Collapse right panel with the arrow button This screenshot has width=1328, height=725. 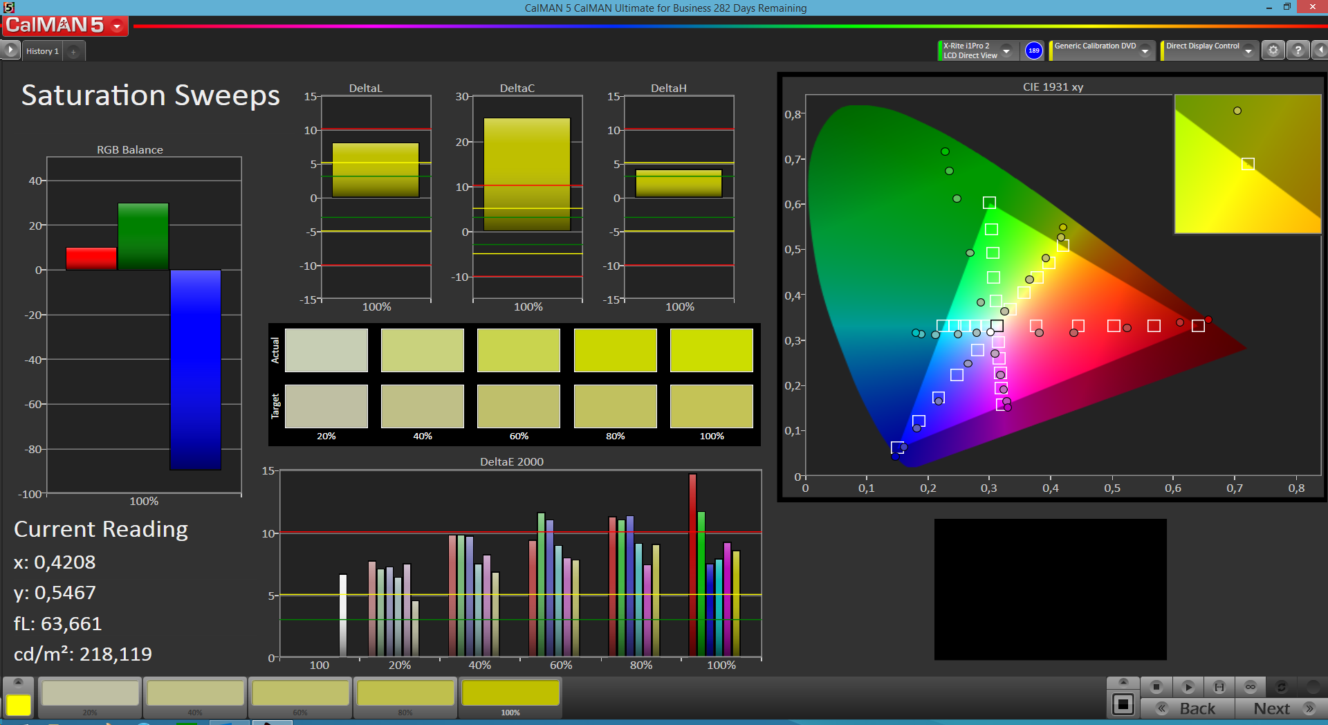1320,51
